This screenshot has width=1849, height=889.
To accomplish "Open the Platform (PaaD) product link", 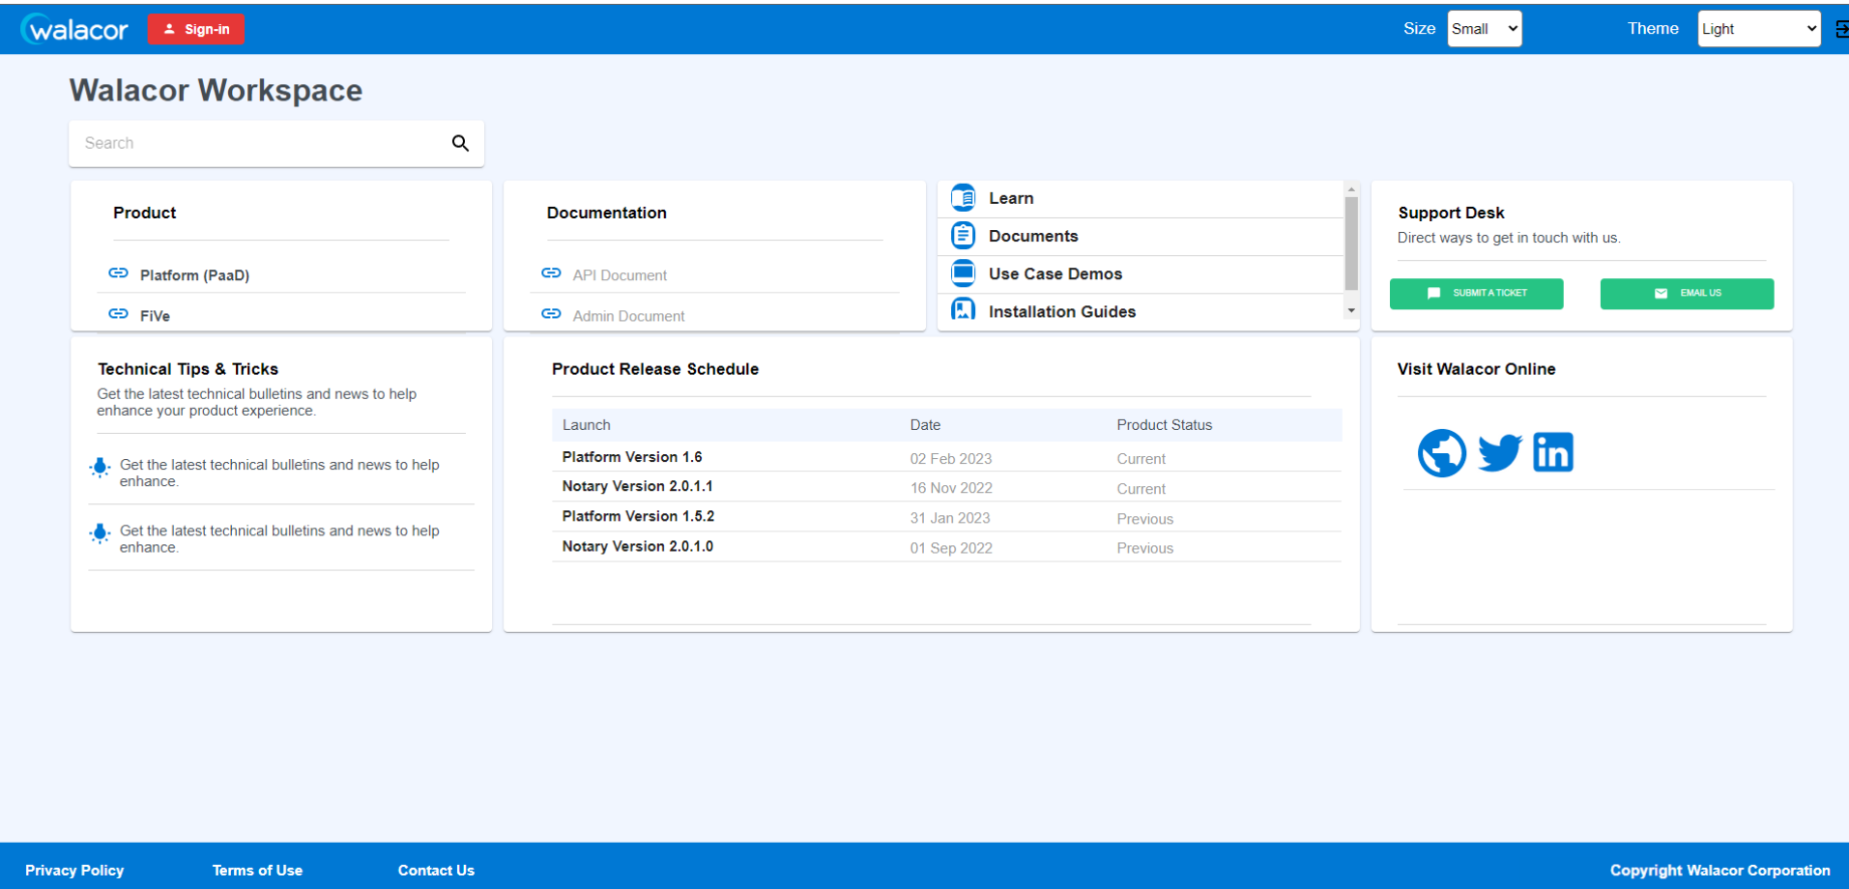I will (194, 275).
